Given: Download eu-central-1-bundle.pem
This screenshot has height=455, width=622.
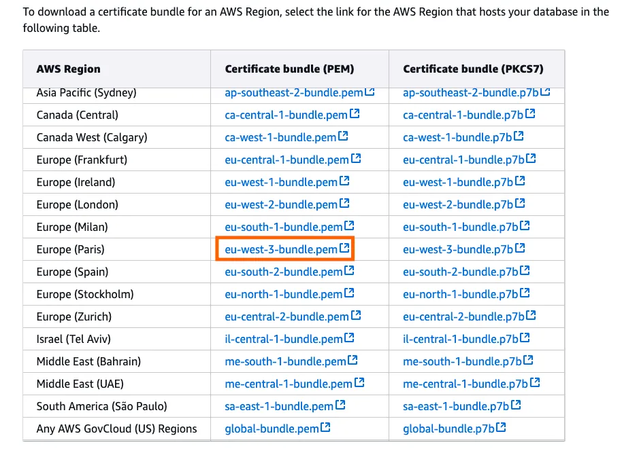Looking at the screenshot, I should pos(293,160).
